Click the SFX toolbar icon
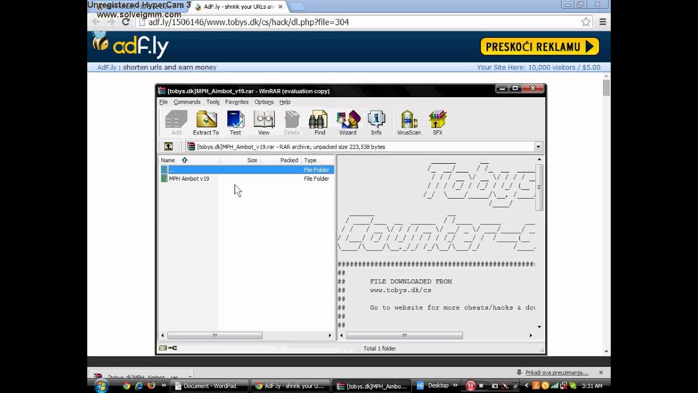This screenshot has height=393, width=698. coord(437,123)
